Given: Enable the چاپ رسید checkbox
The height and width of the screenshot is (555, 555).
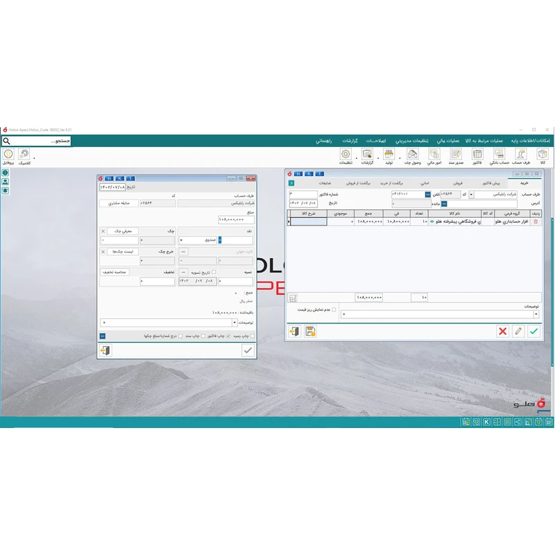Looking at the screenshot, I should (253, 336).
